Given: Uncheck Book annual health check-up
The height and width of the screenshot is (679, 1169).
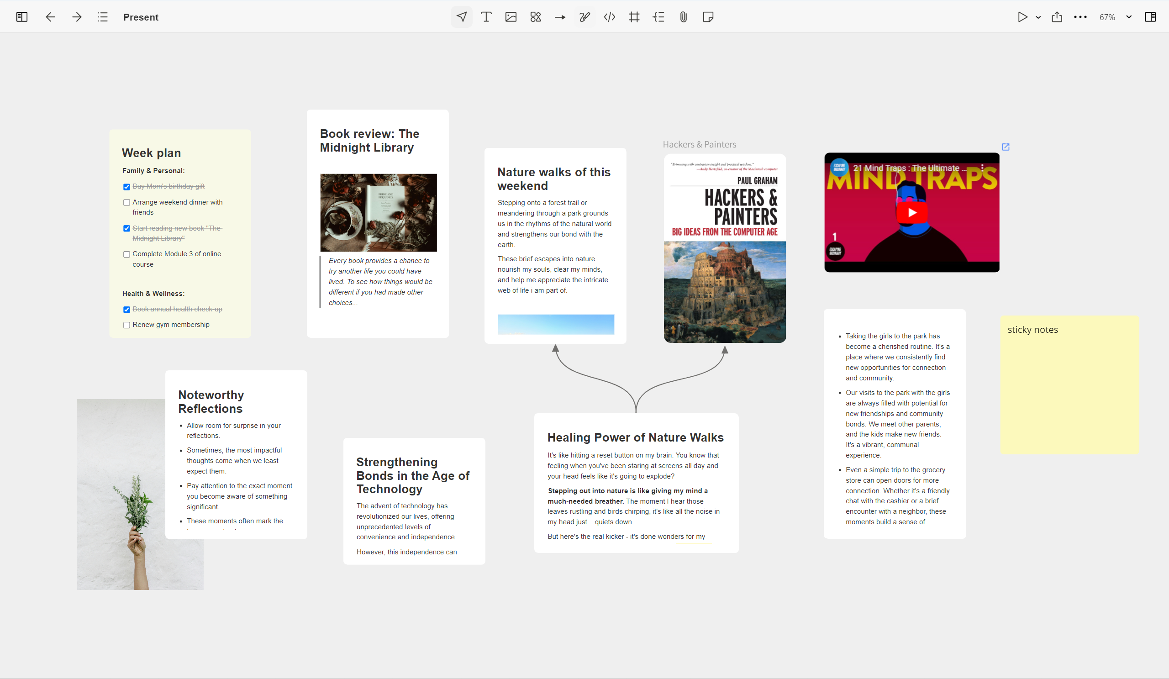Looking at the screenshot, I should point(126,310).
